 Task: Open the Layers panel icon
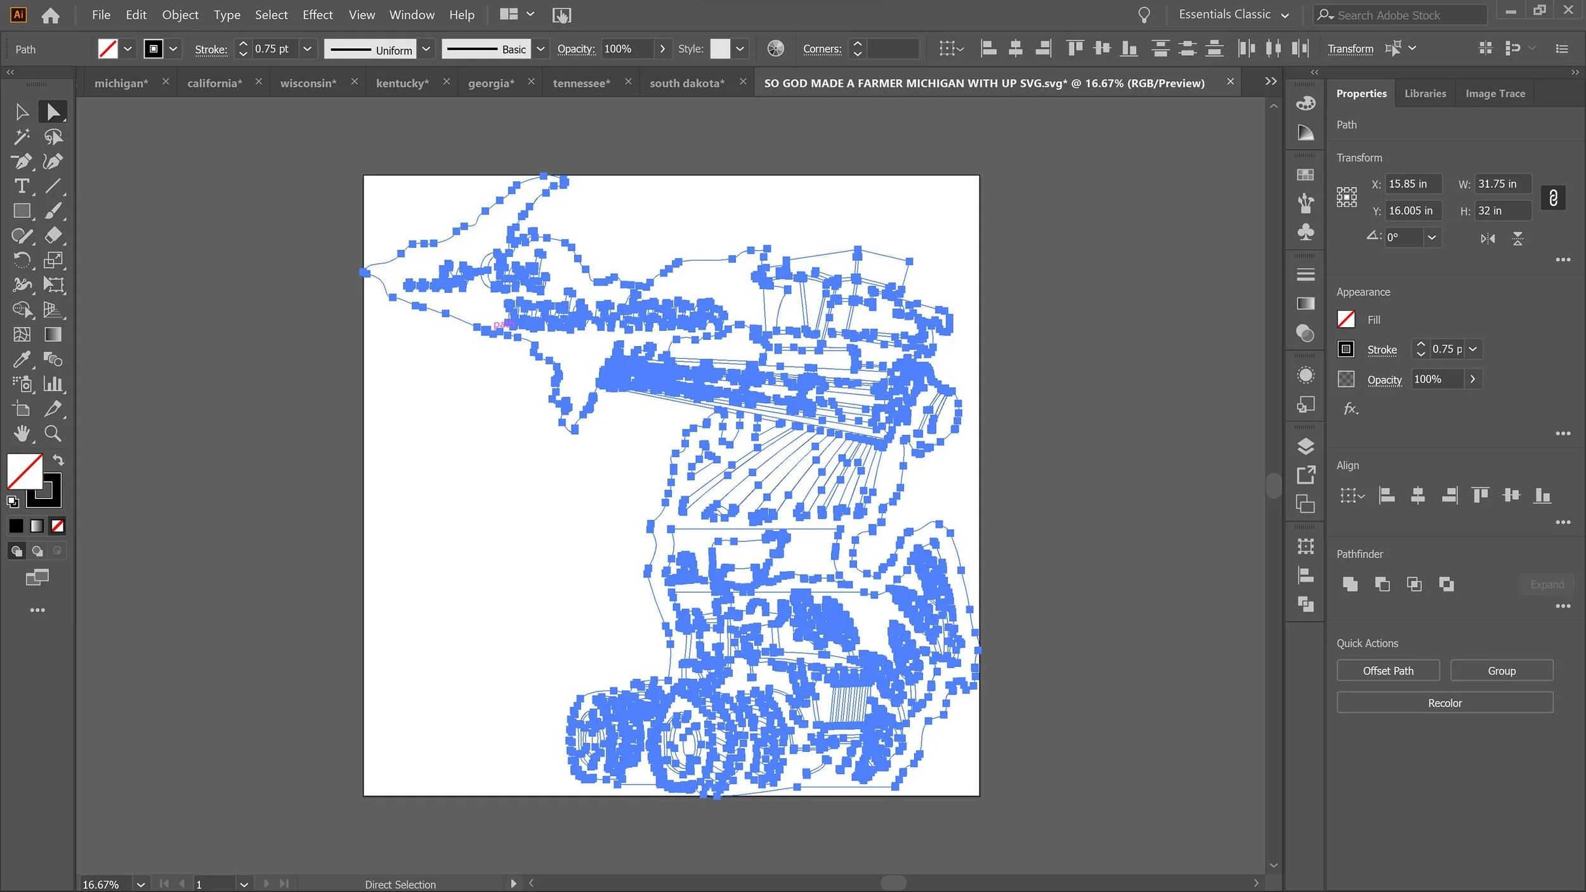pos(1305,446)
